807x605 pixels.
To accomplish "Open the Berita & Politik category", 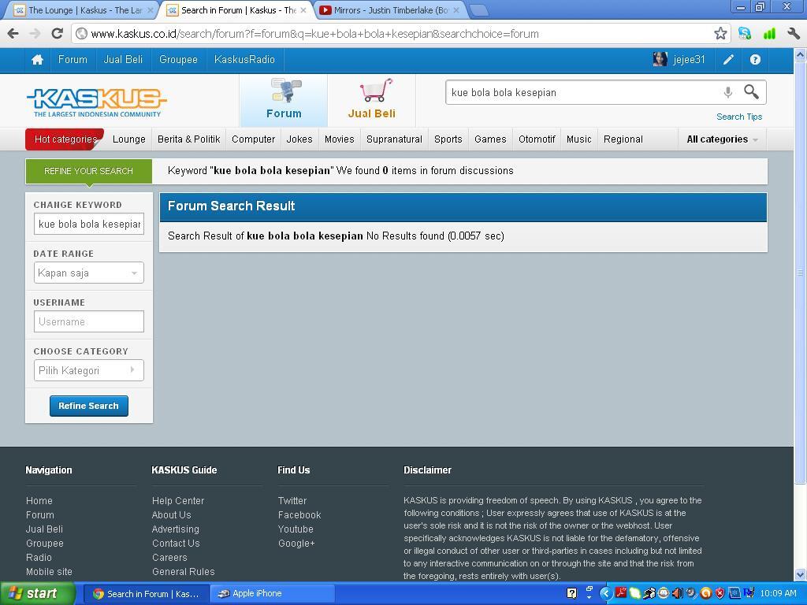I will point(188,139).
